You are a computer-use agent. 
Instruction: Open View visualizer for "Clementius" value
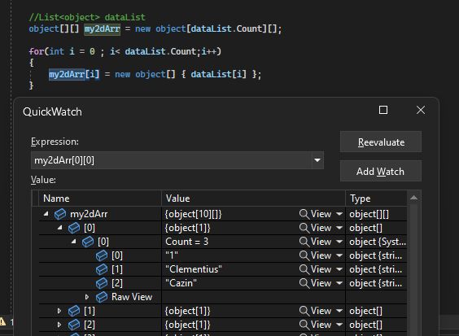tap(316, 269)
